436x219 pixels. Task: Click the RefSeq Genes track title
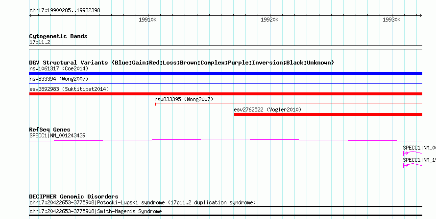[x=49, y=130]
